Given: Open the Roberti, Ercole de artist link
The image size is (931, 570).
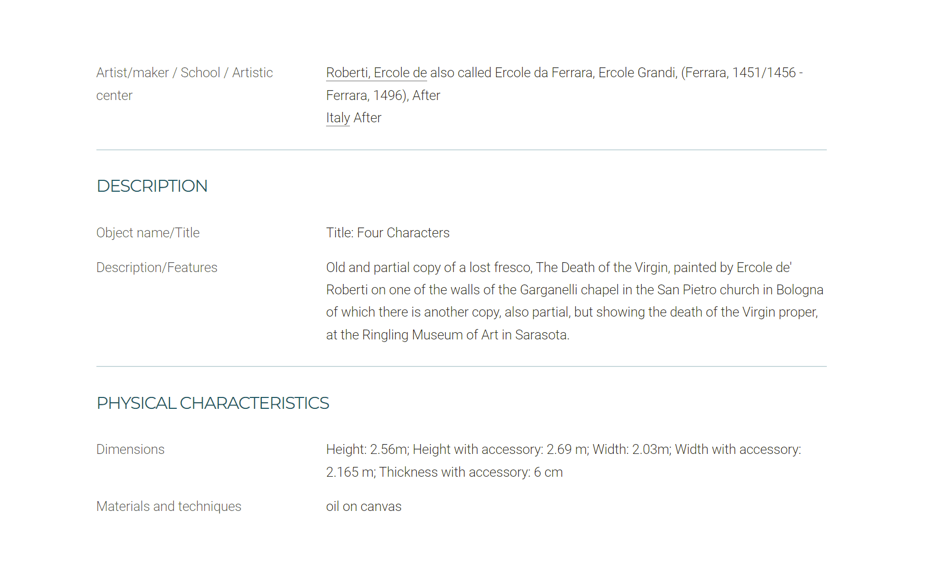Looking at the screenshot, I should (x=376, y=73).
